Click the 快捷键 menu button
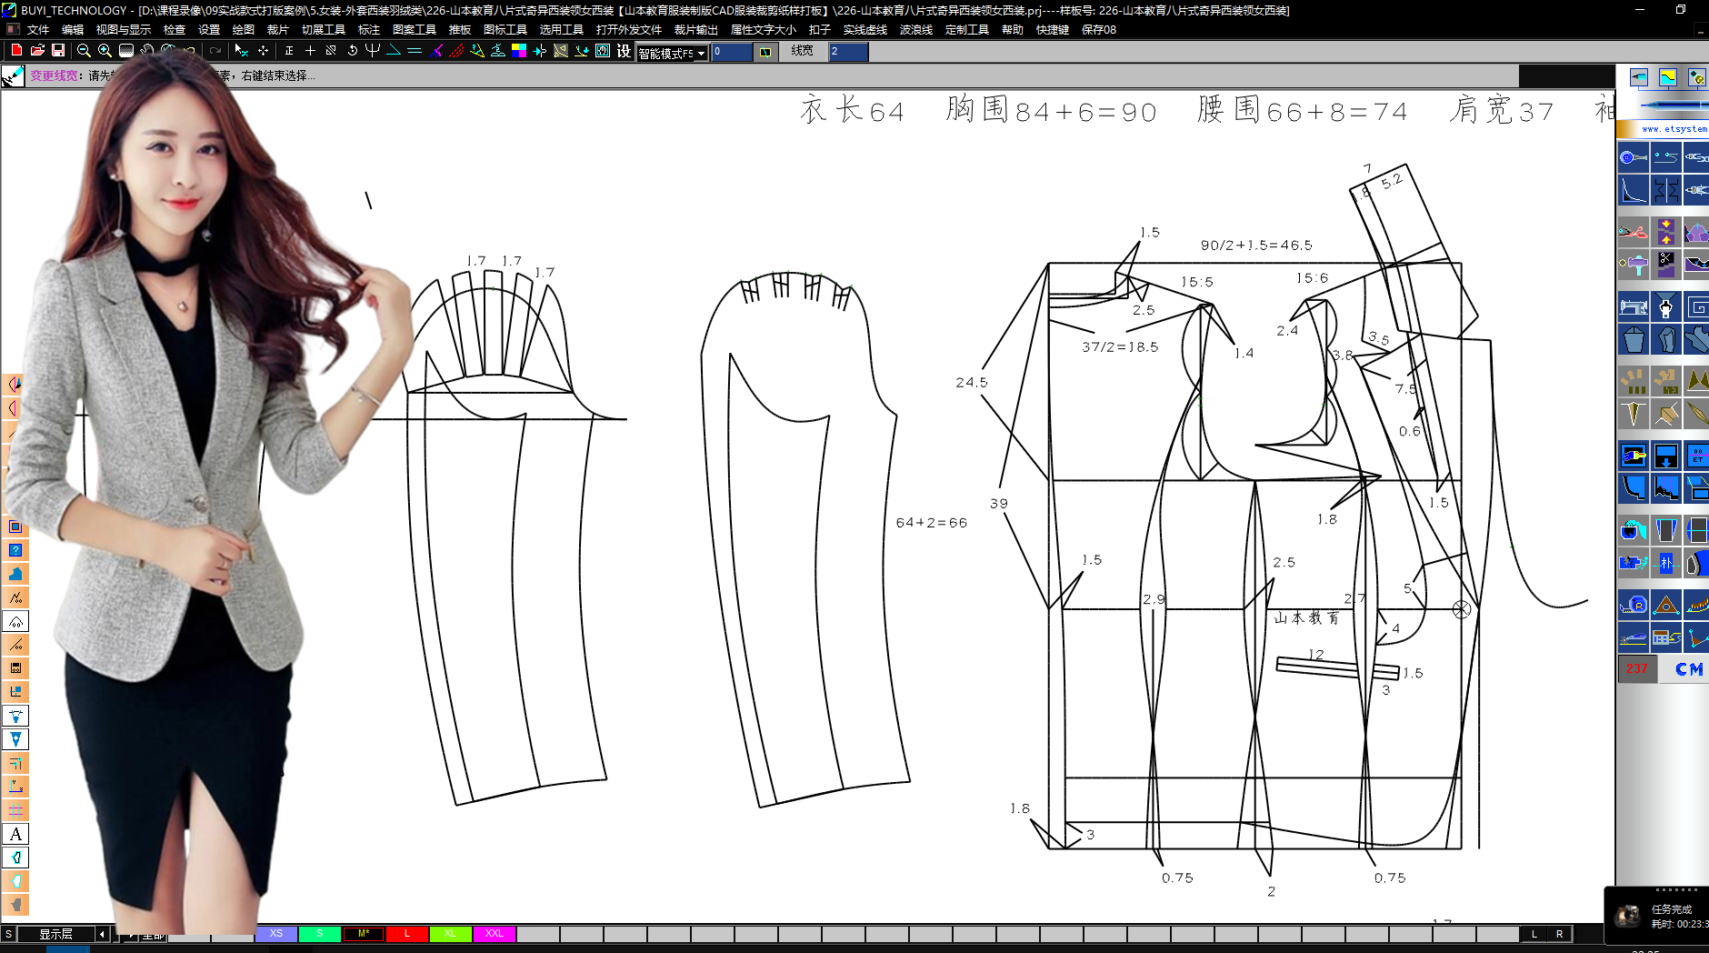Image resolution: width=1709 pixels, height=953 pixels. click(1052, 29)
